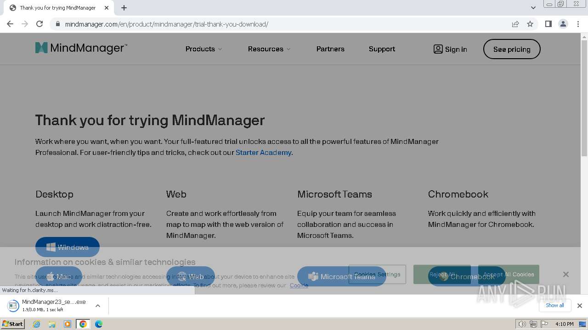Open download options chevron for MindManager23 file

(98, 306)
